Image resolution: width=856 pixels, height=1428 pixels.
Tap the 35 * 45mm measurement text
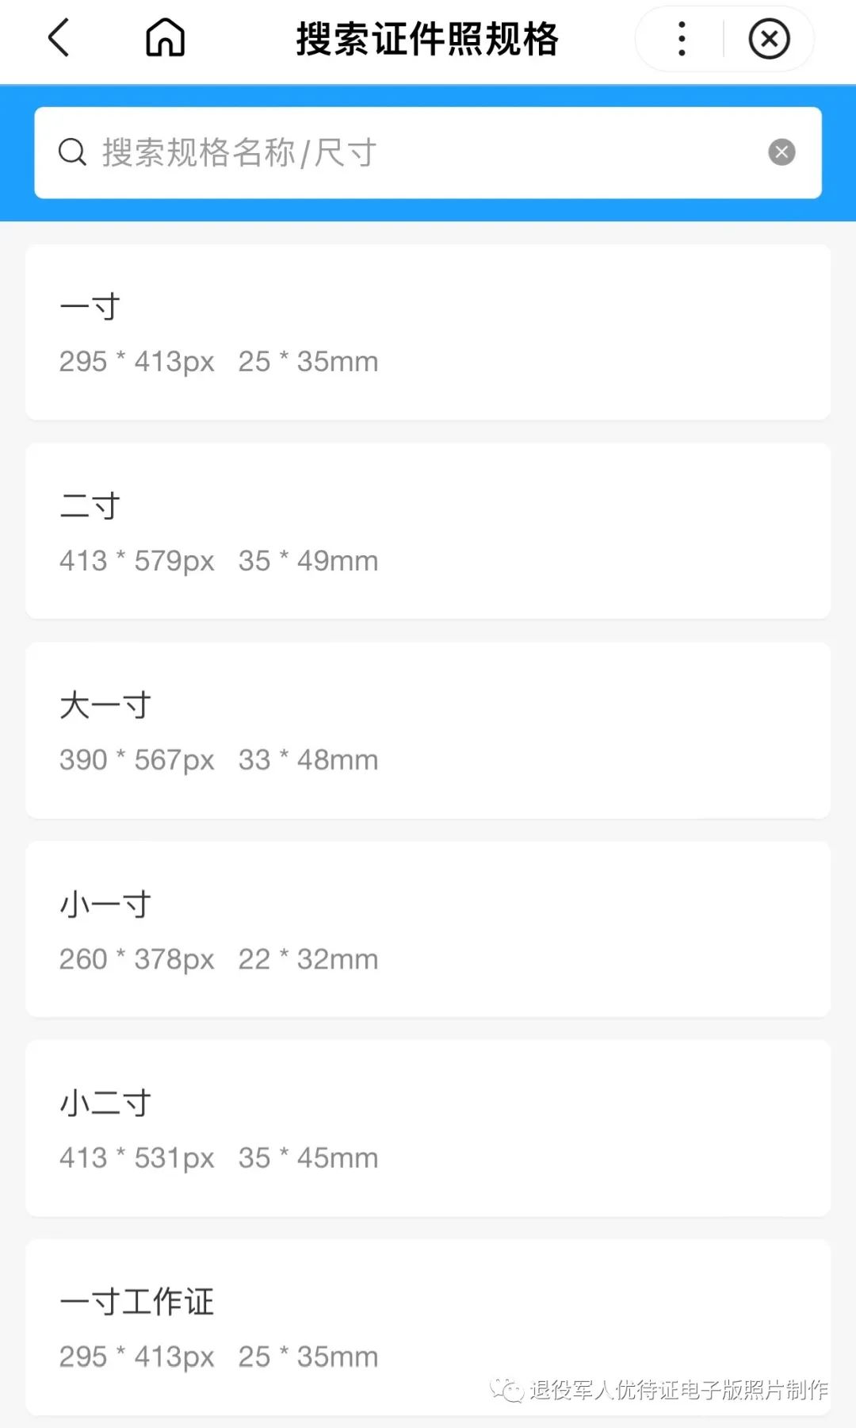coord(308,1158)
